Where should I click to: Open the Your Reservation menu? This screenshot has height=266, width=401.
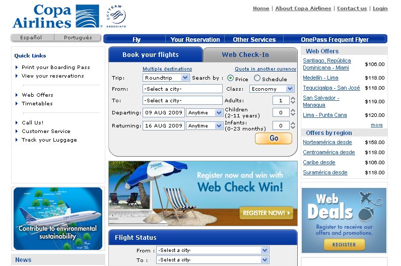click(x=195, y=39)
